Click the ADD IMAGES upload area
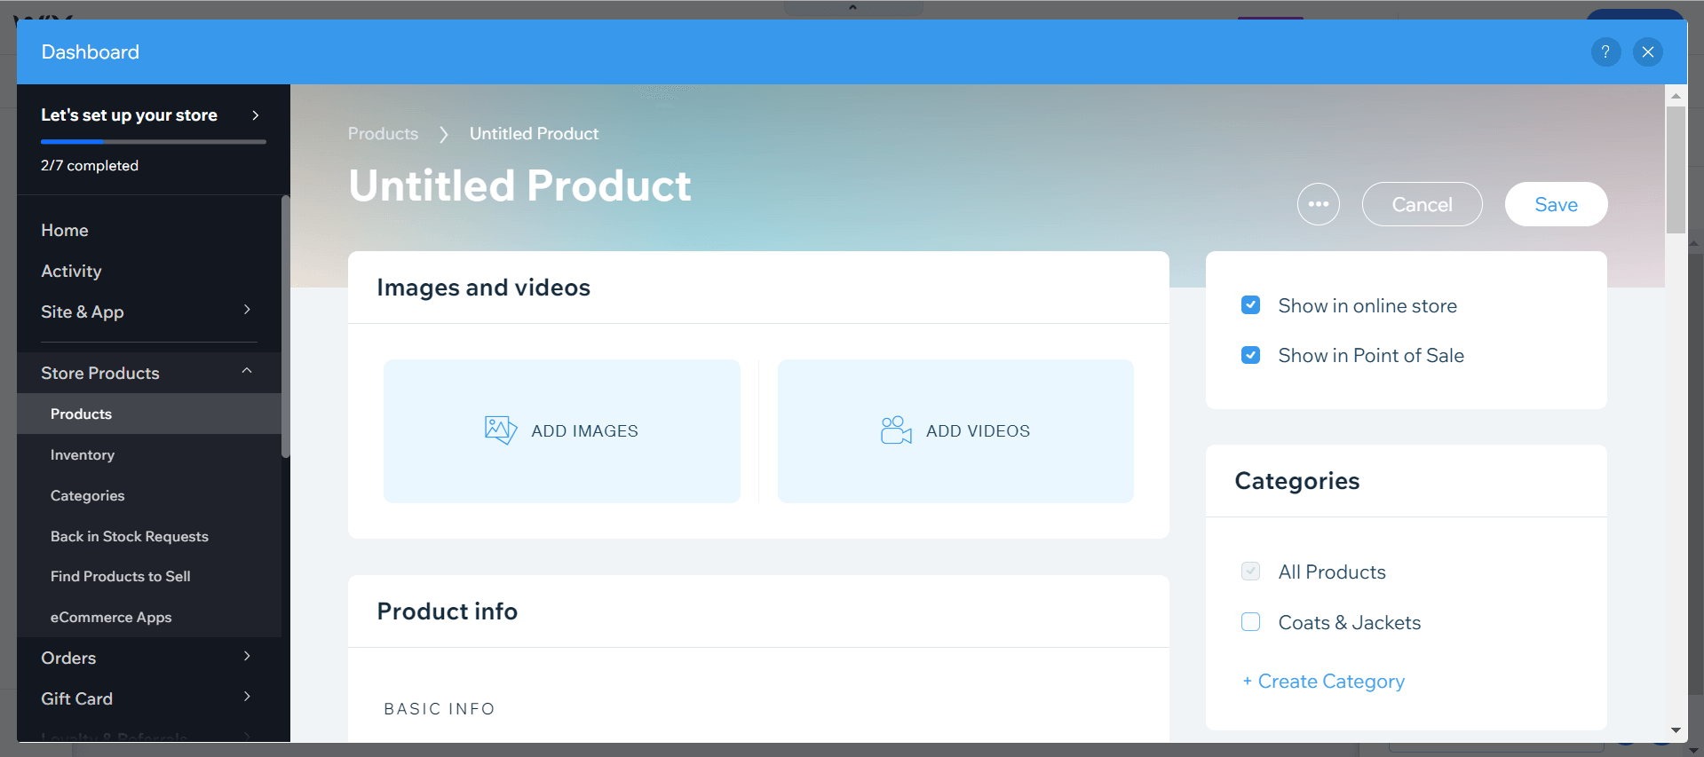 tap(562, 431)
